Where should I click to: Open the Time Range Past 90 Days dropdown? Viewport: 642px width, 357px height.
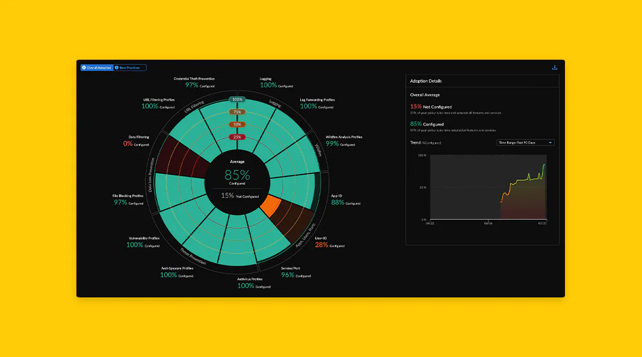click(525, 143)
